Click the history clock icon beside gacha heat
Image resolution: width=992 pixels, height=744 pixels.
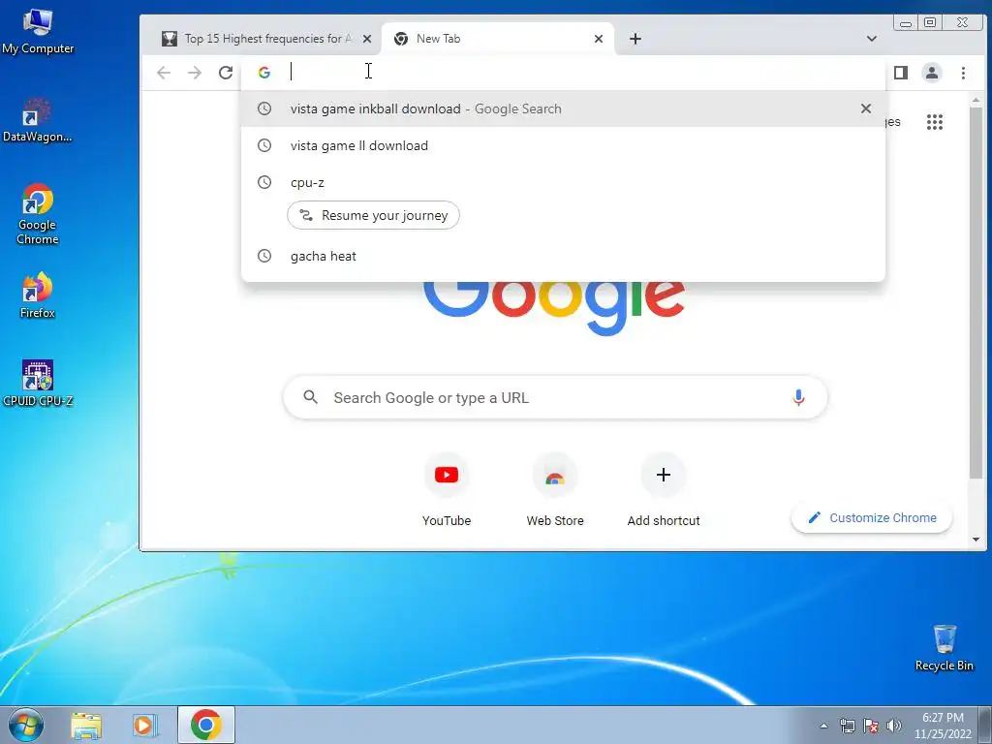264,256
